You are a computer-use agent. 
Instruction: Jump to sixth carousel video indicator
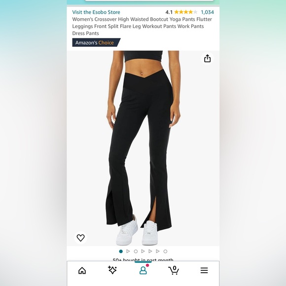[x=158, y=251]
